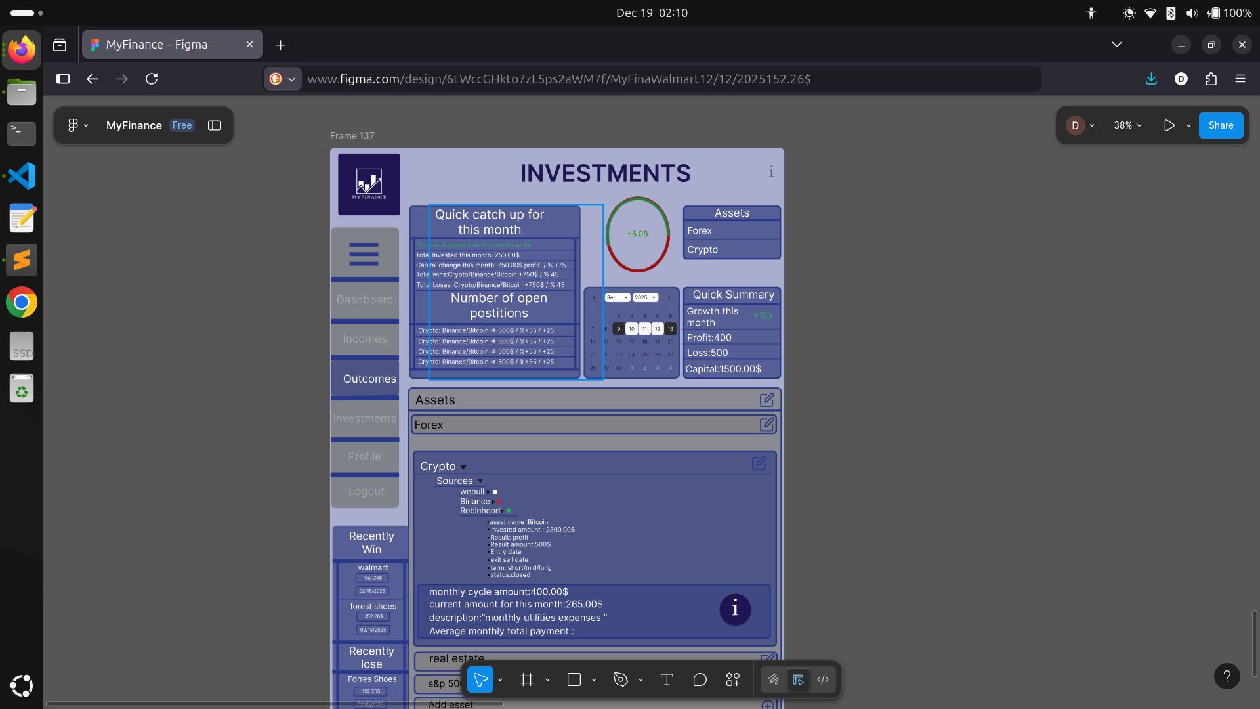The height and width of the screenshot is (709, 1260).
Task: Expand the Figma main menu
Action: coord(77,125)
